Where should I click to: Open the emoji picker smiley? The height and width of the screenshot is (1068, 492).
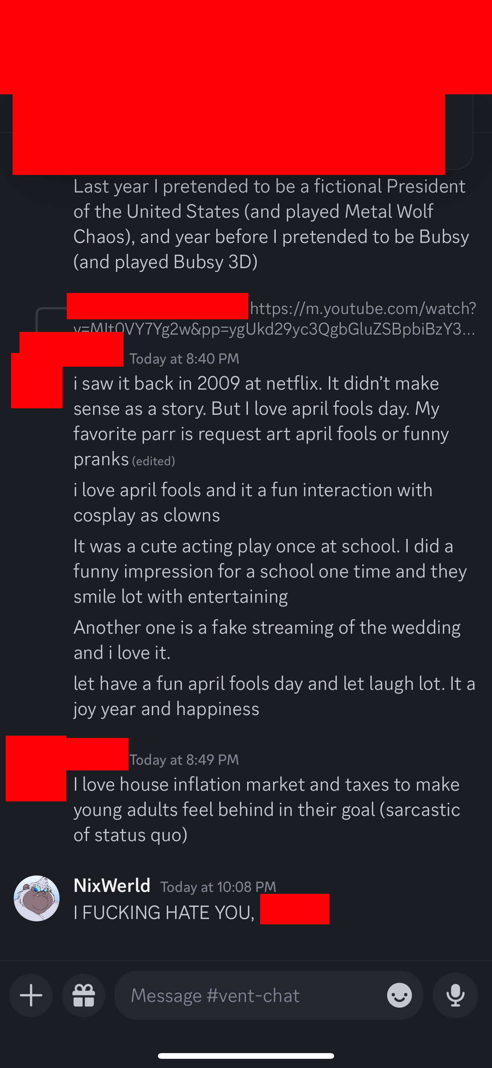point(399,995)
